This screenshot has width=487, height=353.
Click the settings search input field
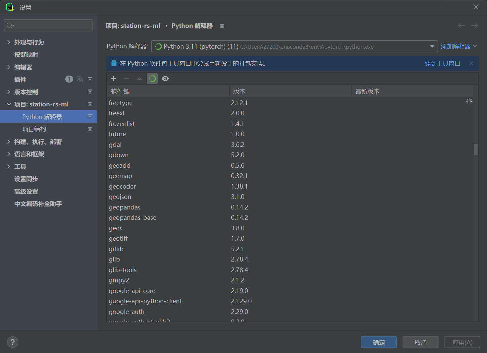tap(48, 26)
